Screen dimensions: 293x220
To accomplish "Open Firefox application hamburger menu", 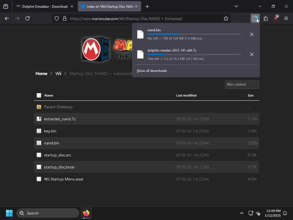I will [286, 18].
